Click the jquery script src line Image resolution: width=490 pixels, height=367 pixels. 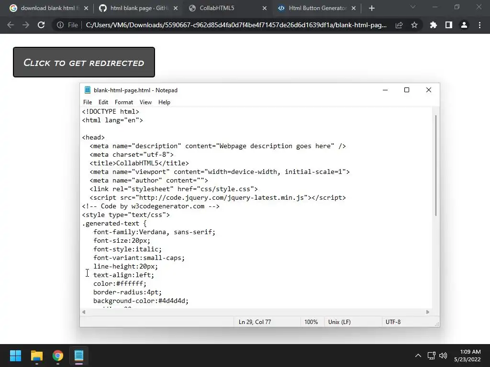click(x=218, y=197)
